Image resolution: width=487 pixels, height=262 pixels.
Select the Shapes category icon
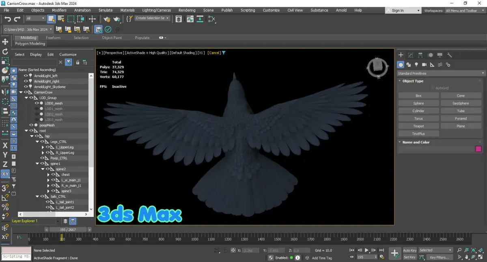coord(409,65)
